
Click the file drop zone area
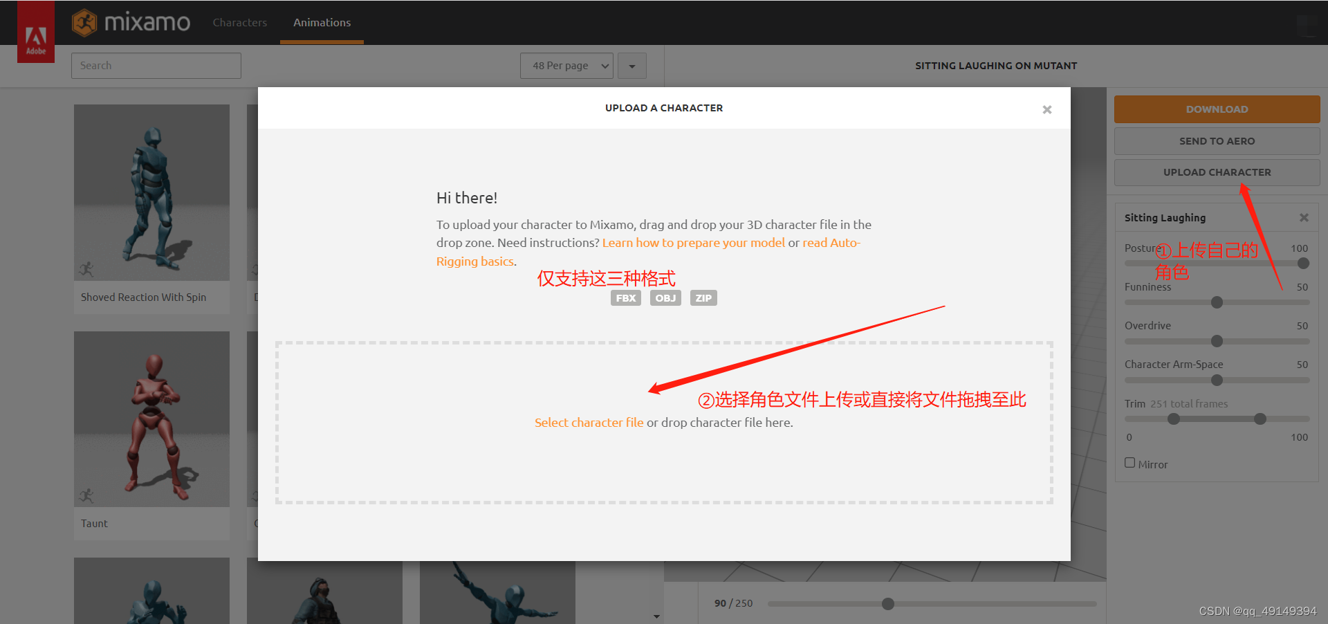click(x=664, y=423)
